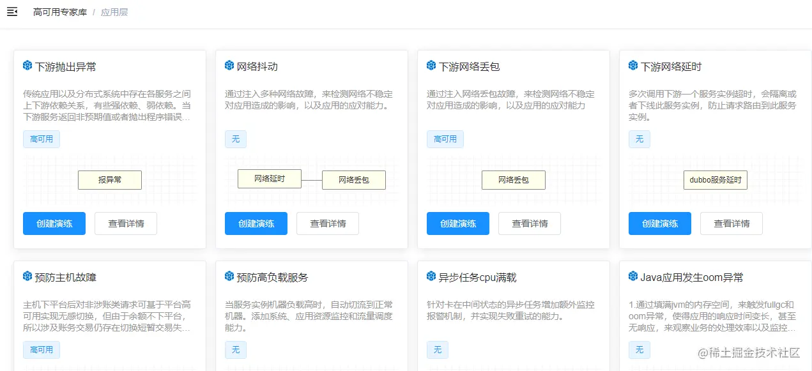Open the 高可用专家库 breadcrumb link
812x371 pixels.
60,11
